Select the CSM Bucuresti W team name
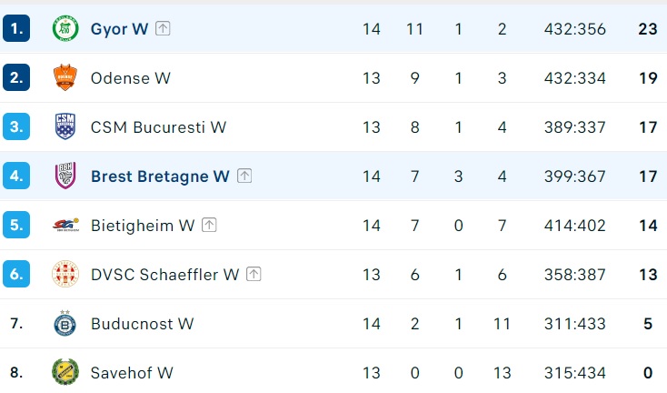The image size is (667, 393). pyautogui.click(x=158, y=127)
